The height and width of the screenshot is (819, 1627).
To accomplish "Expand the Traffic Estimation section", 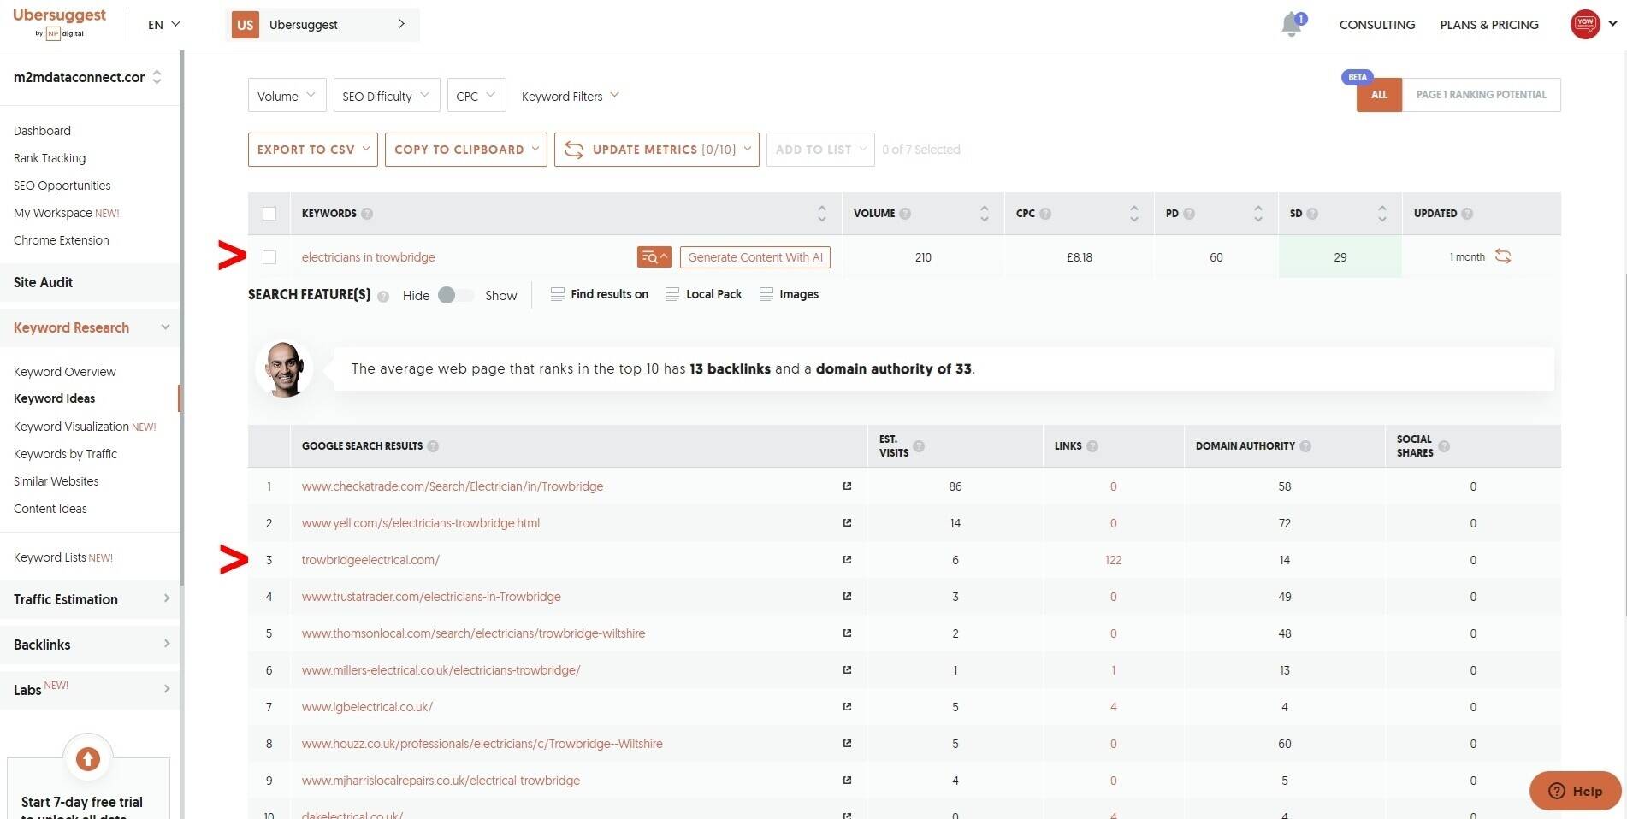I will coord(91,599).
